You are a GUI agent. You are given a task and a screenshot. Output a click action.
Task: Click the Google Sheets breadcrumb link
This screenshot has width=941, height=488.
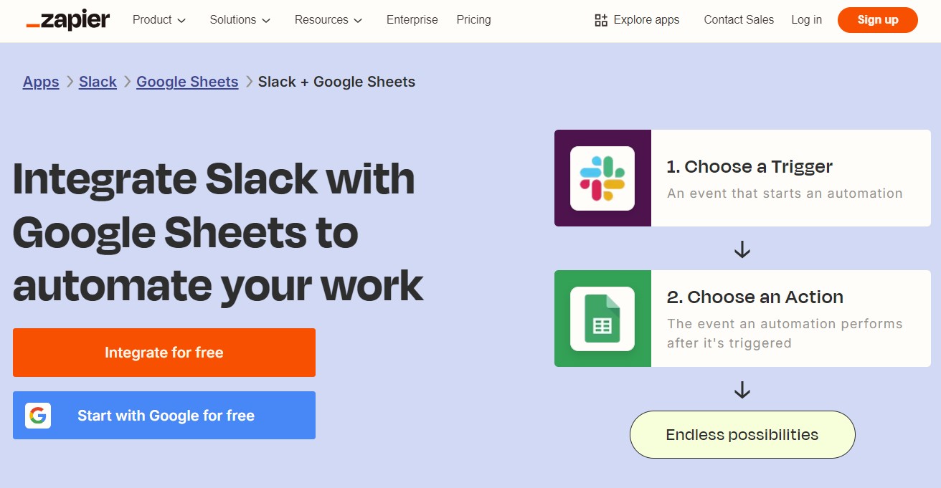pos(187,82)
